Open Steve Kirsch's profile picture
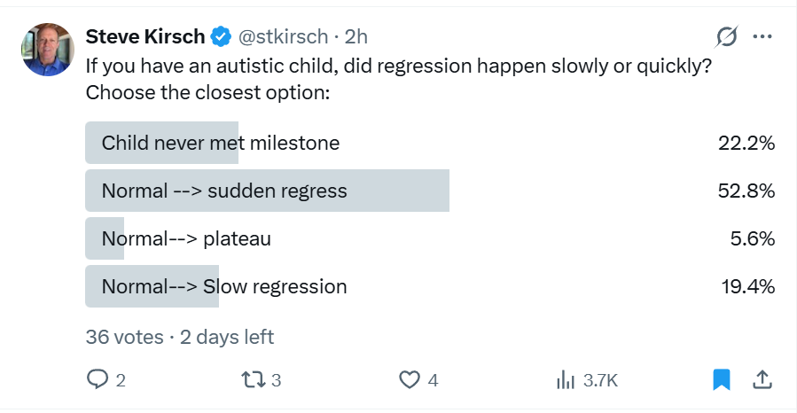 pos(48,50)
